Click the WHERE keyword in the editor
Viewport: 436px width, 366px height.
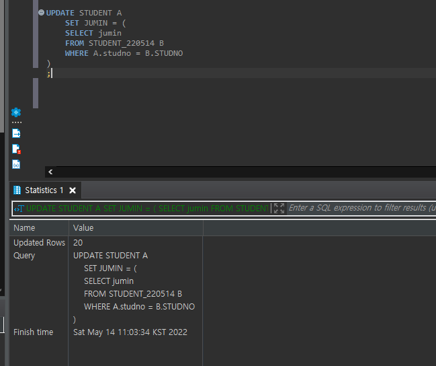tap(77, 53)
